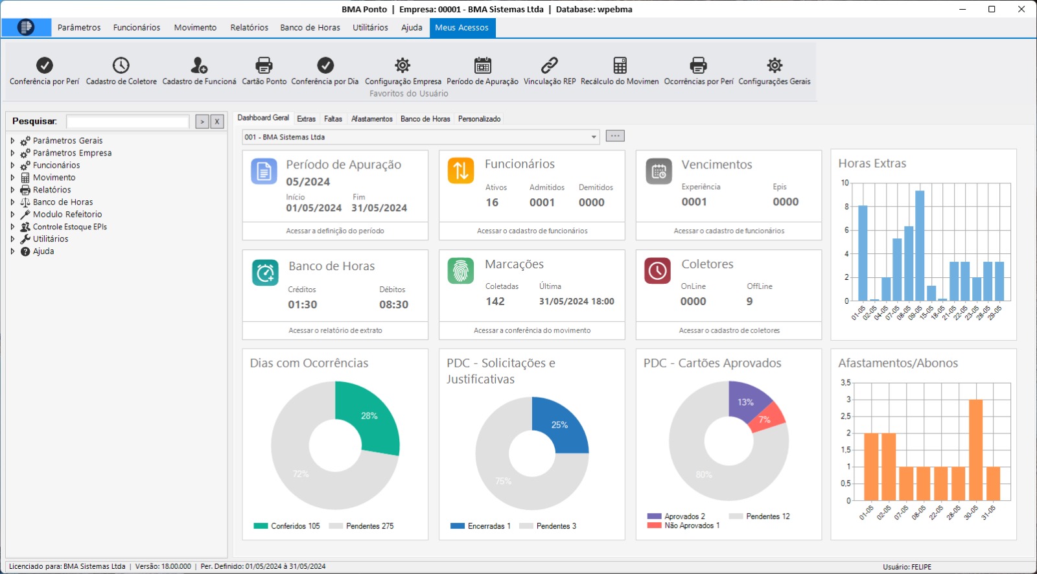Open the Utilitários menu
Screen dimensions: 1037x574
pyautogui.click(x=370, y=28)
